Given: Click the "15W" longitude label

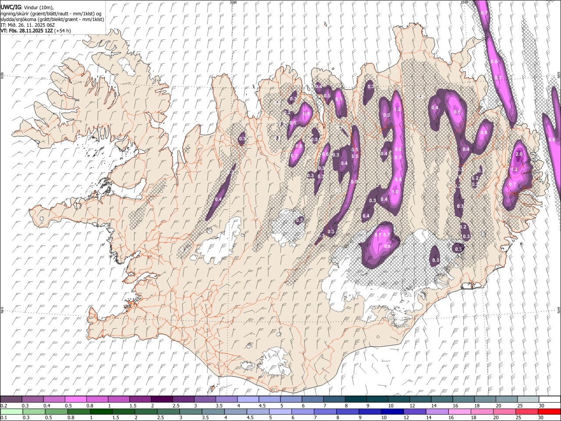Looking at the screenshot, I should 464,2.
